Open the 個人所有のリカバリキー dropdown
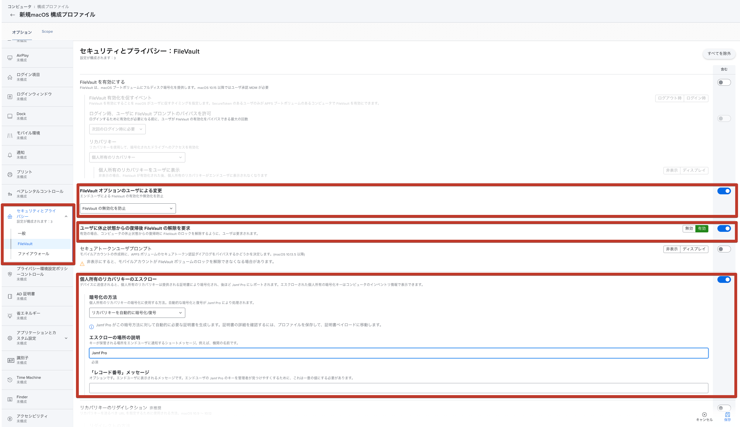 [x=137, y=157]
